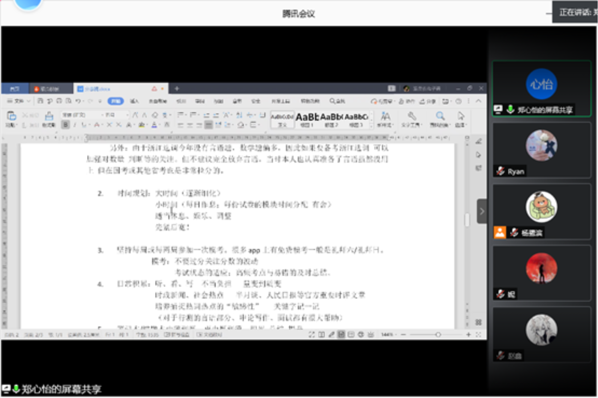Click the Bold formatting button
This screenshot has height=398, width=598.
(65, 125)
